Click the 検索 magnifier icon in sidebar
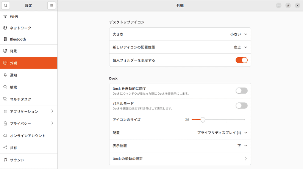This screenshot has height=169, width=303. [5, 87]
